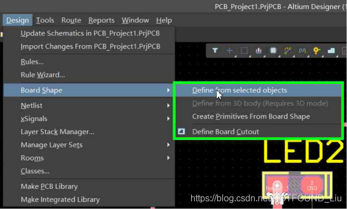Open the Help menu
The image size is (347, 209).
tap(164, 20)
